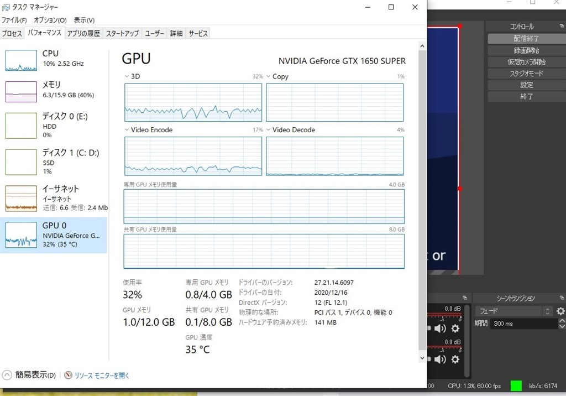
Task: Click the 期間 300 ms duration field
Action: [x=523, y=324]
